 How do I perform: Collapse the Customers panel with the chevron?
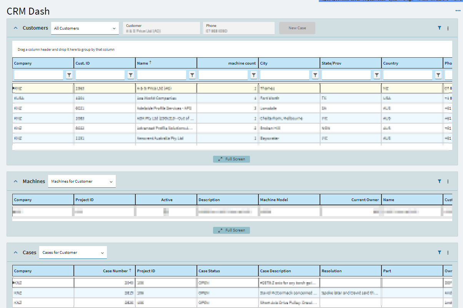point(16,28)
